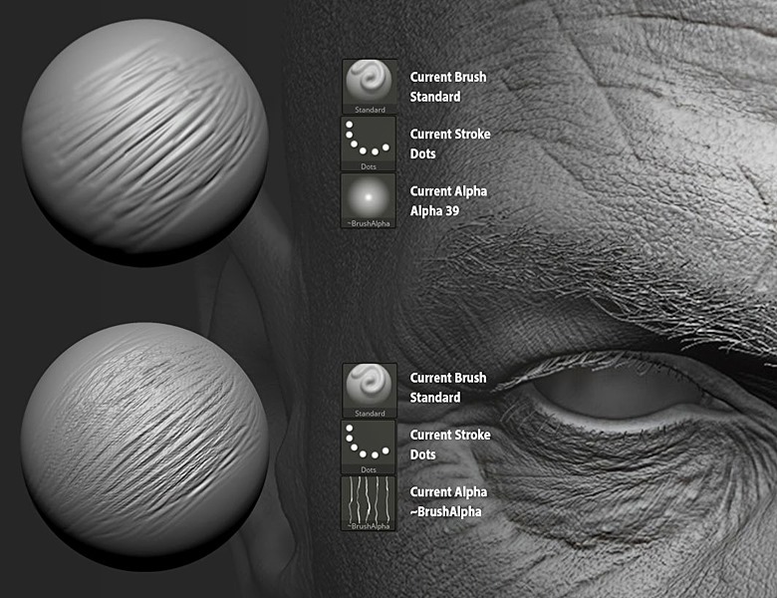The height and width of the screenshot is (598, 777).
Task: Open the lower Dots stroke icon
Action: point(369,448)
